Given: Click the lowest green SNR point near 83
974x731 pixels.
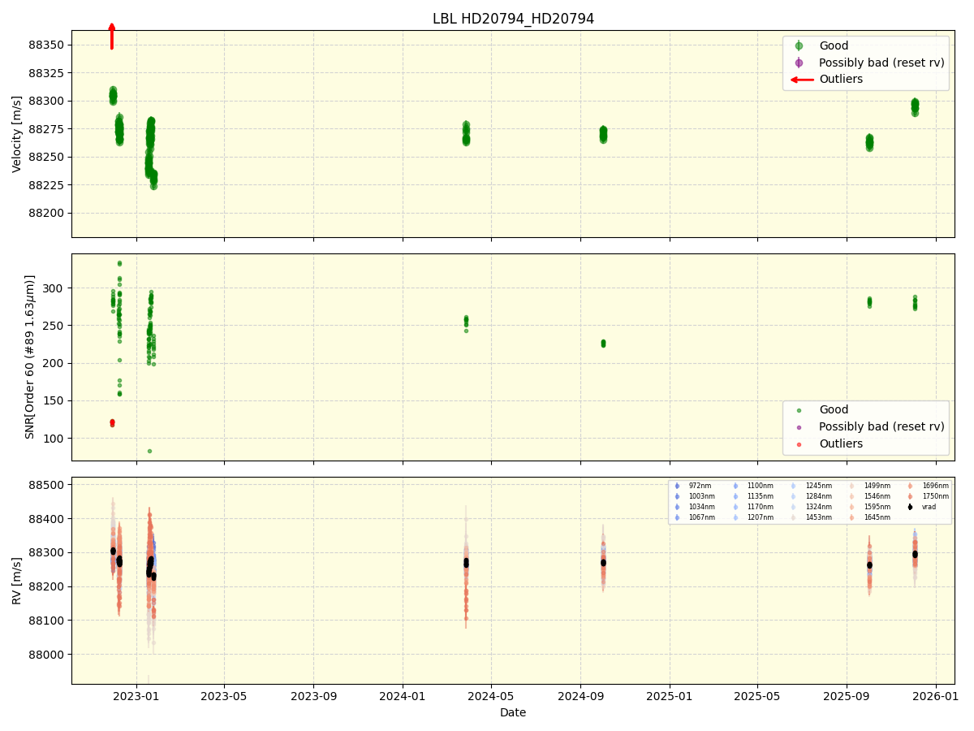Looking at the screenshot, I should coord(149,451).
